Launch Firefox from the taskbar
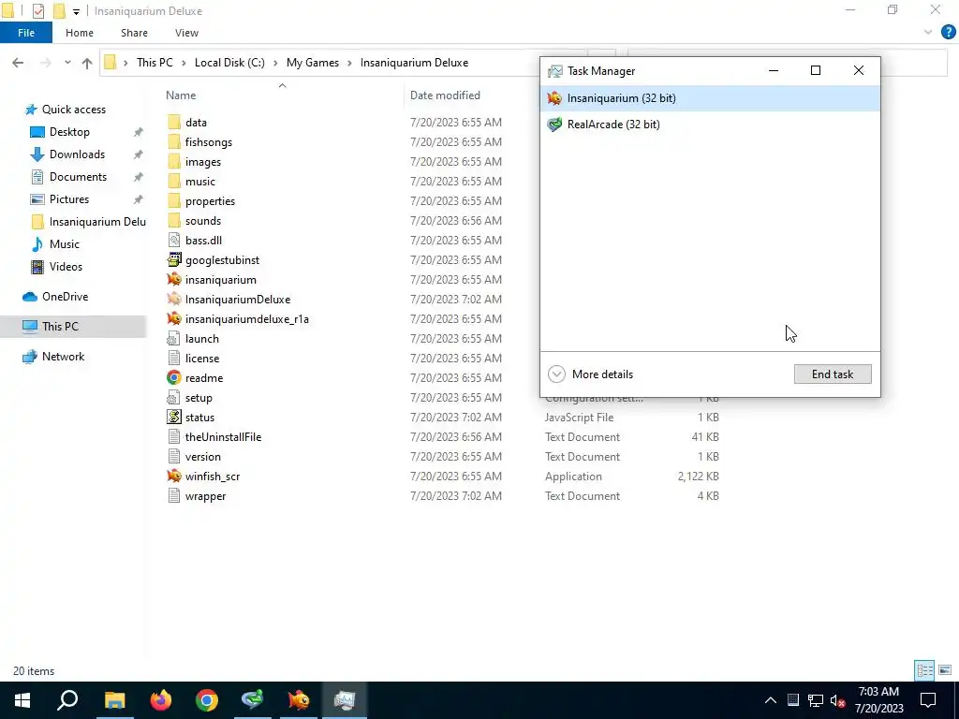 (161, 700)
